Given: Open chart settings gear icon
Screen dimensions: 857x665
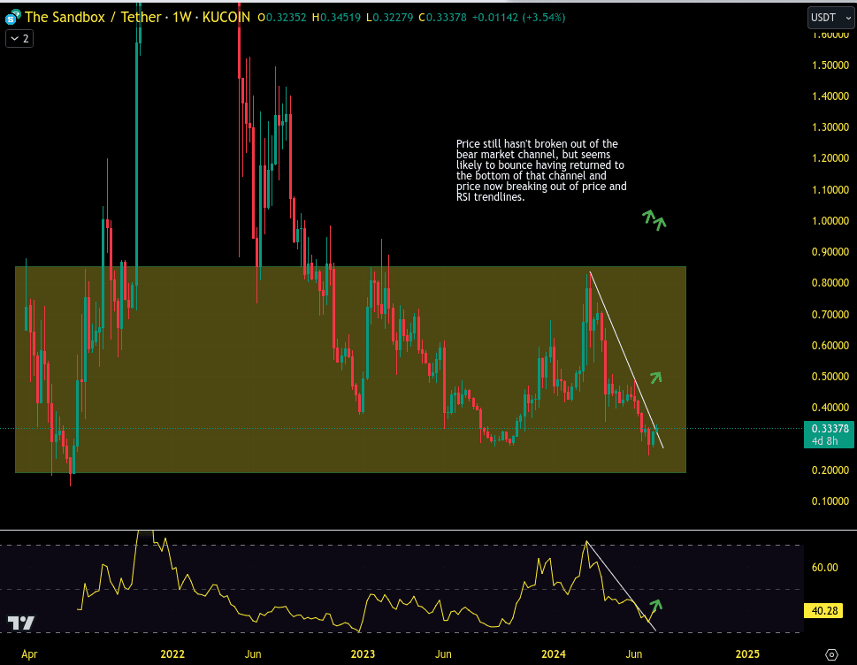Looking at the screenshot, I should [x=831, y=654].
